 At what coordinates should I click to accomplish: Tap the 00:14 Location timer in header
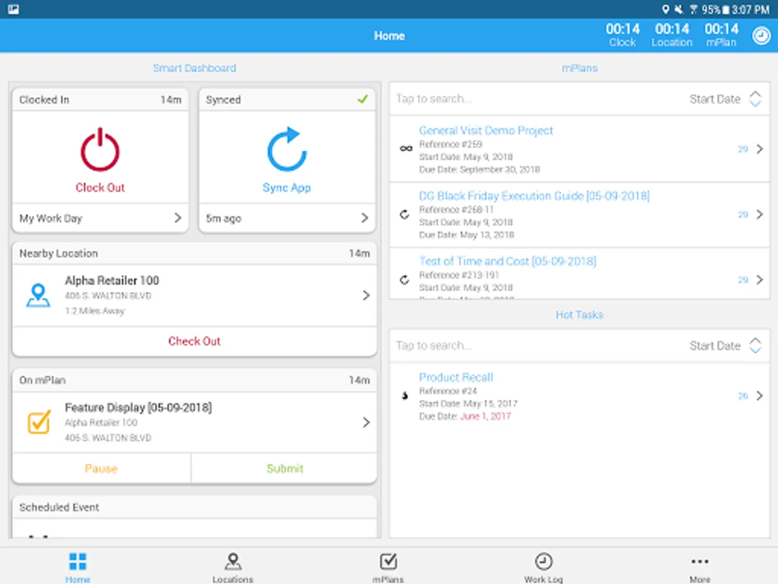tap(672, 35)
